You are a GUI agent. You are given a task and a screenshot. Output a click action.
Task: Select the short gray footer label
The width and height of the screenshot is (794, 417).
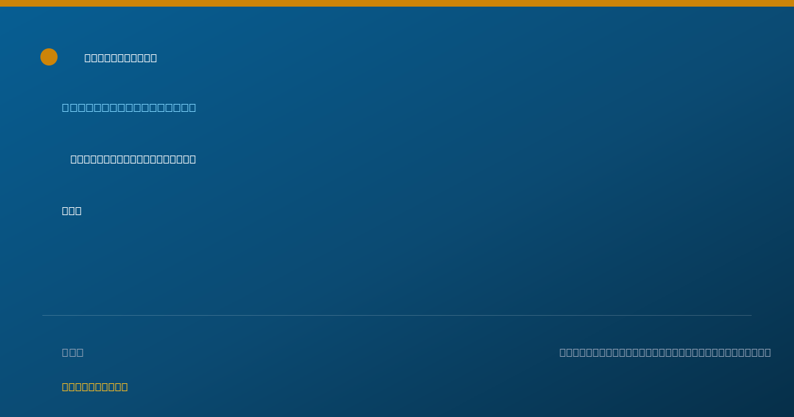click(73, 352)
